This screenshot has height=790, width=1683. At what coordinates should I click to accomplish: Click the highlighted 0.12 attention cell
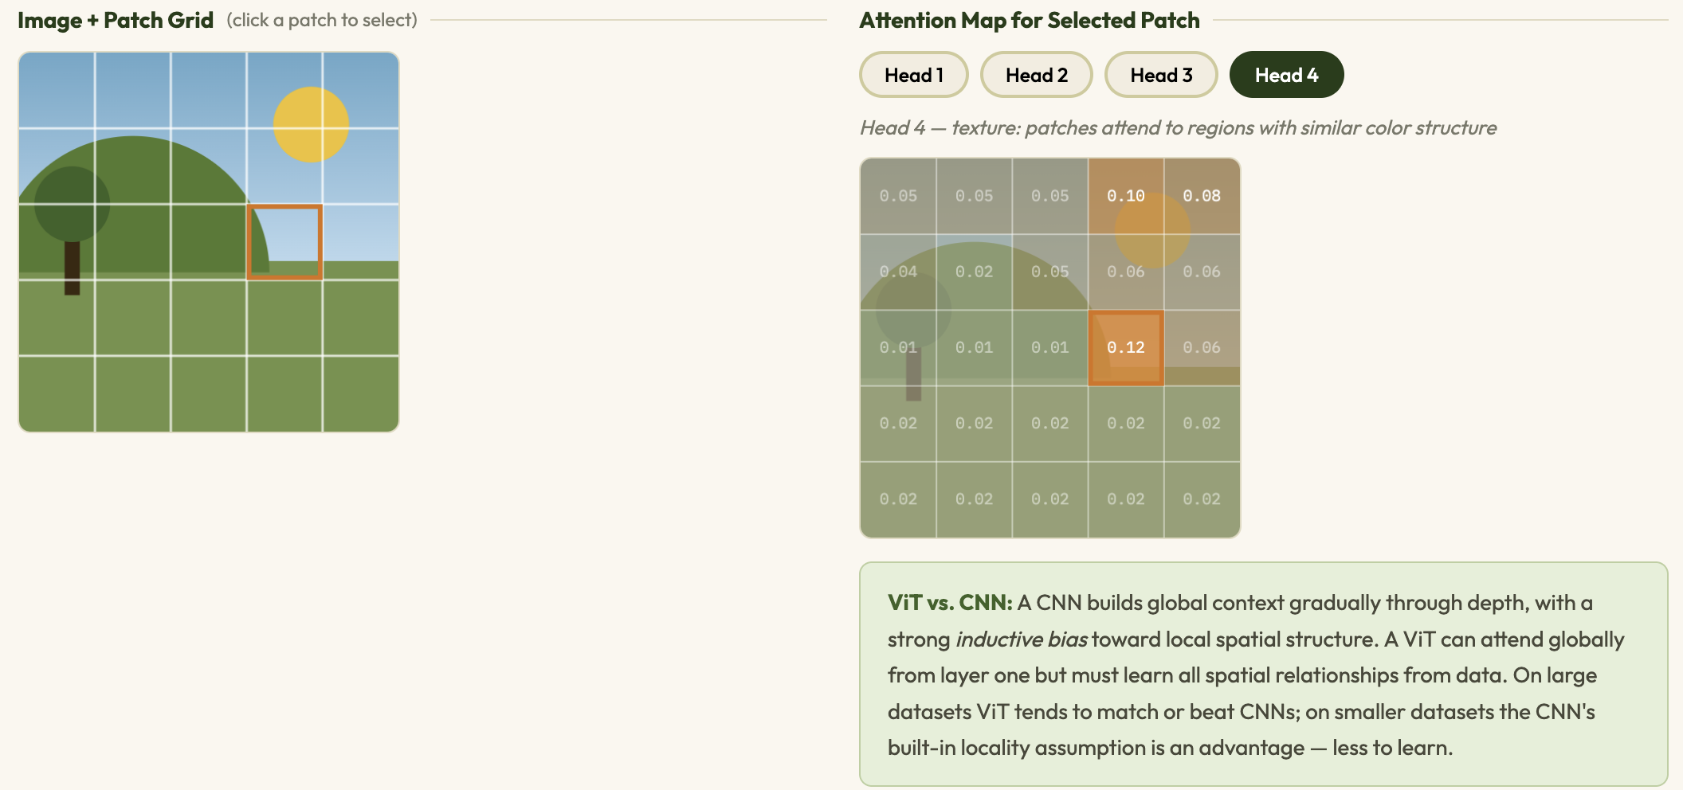click(x=1126, y=348)
